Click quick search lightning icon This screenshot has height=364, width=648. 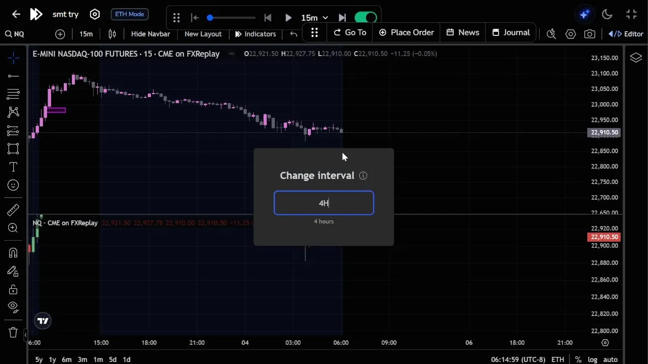[551, 34]
